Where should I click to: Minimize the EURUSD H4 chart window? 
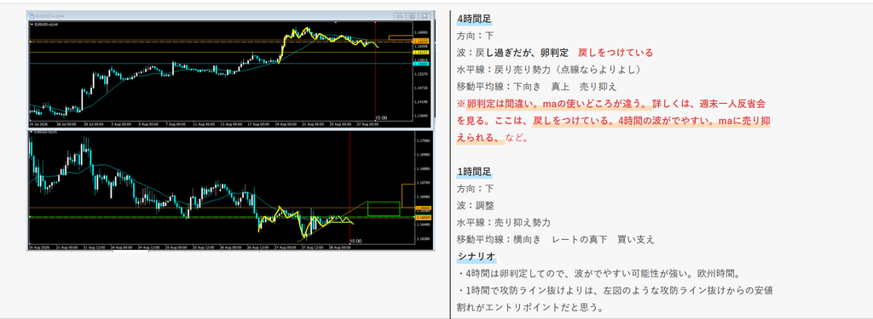click(399, 16)
